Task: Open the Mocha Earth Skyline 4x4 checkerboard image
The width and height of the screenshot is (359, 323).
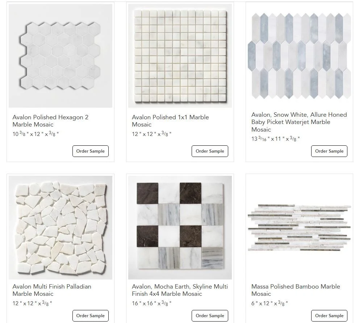Action: pos(180,227)
